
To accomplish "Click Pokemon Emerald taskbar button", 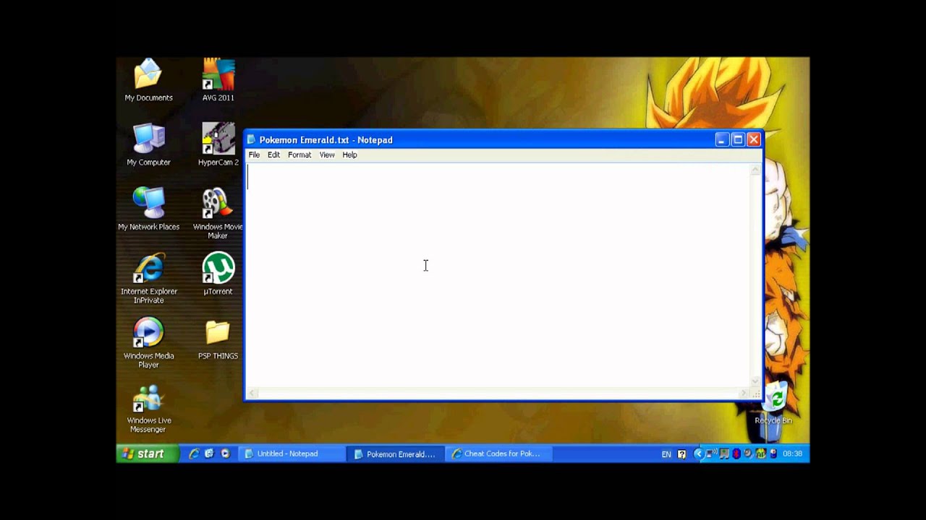I will click(x=395, y=454).
